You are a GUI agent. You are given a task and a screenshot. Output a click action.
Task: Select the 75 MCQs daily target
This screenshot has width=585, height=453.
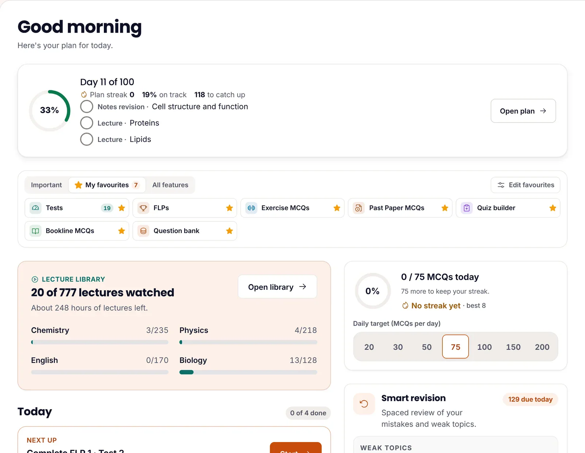tap(456, 347)
